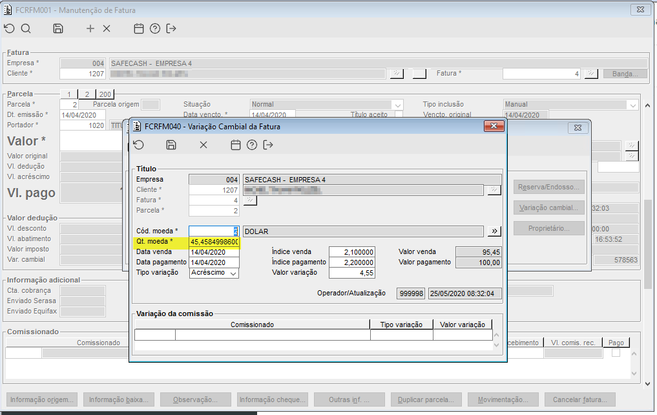Click the Banda button
The height and width of the screenshot is (415, 657).
(625, 74)
